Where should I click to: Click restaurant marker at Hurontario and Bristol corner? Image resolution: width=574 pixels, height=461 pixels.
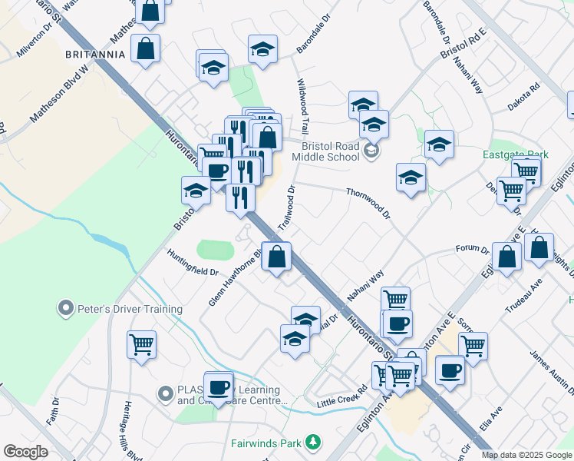[x=240, y=201]
